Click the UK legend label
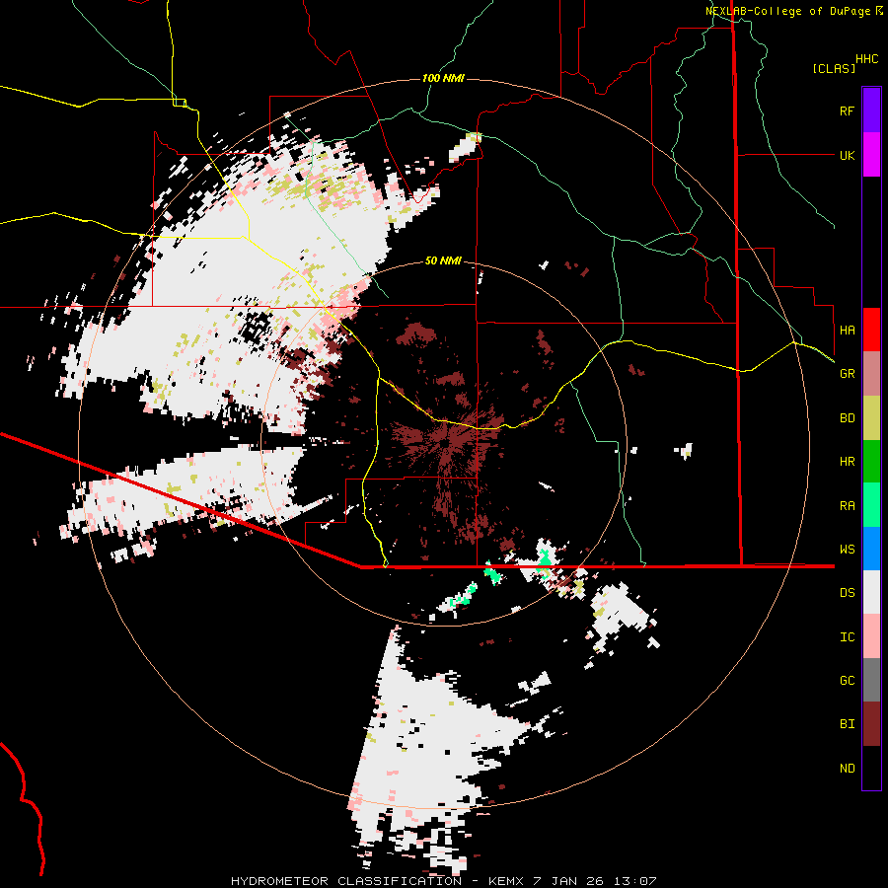888x888 pixels. pos(847,155)
